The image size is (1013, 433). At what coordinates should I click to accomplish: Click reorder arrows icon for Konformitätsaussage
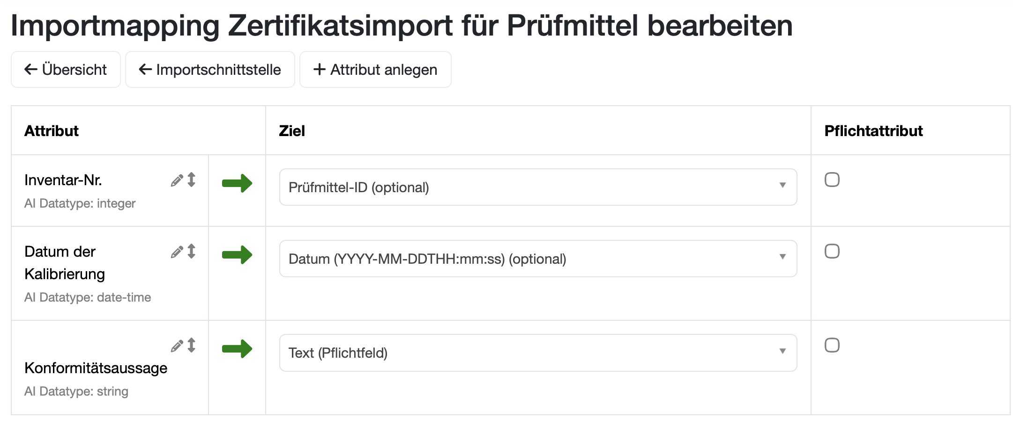[191, 345]
